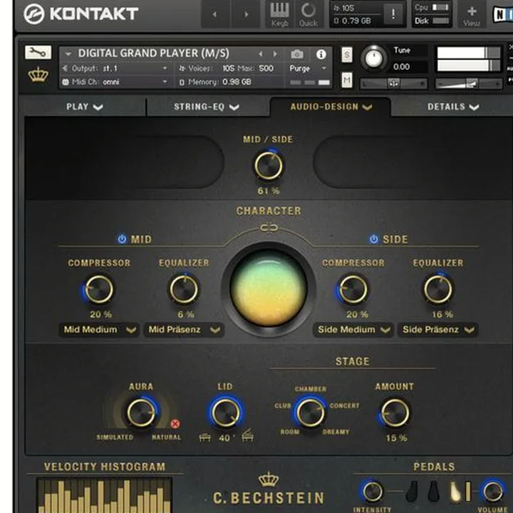Click the Aura knob
This screenshot has width=513, height=513.
pos(141,413)
